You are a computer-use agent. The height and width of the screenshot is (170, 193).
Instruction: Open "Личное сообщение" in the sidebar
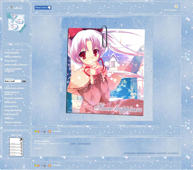pyautogui.click(x=13, y=56)
